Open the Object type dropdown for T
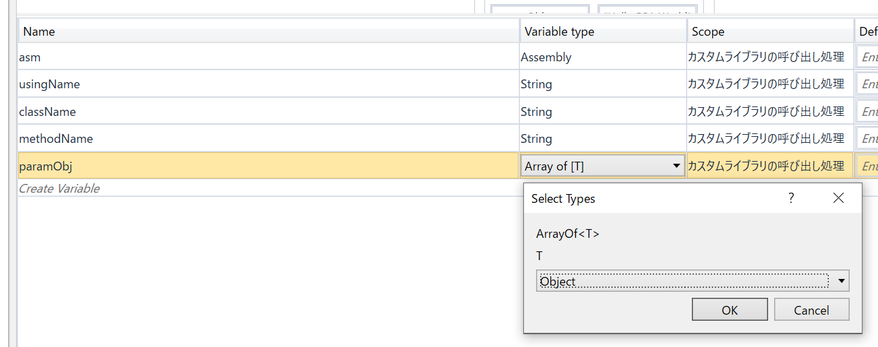The width and height of the screenshot is (878, 347). tap(840, 281)
